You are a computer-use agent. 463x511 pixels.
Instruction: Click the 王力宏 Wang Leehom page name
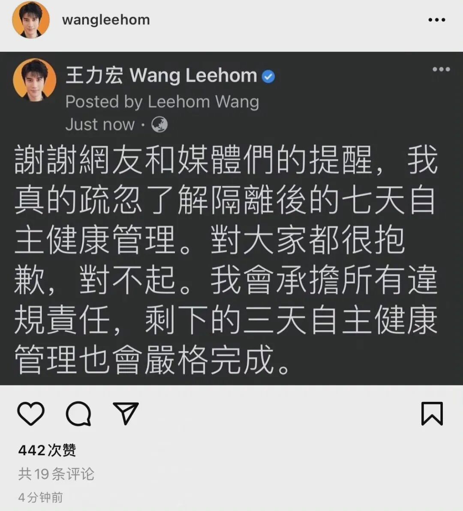pyautogui.click(x=161, y=76)
